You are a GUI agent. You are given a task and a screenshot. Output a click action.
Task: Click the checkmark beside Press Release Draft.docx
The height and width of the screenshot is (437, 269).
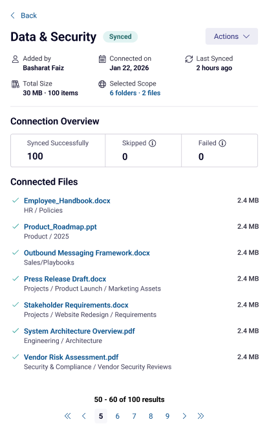(16, 278)
